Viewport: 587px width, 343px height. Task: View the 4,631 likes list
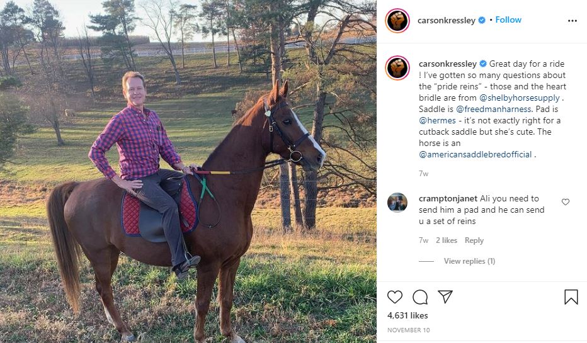pos(407,315)
